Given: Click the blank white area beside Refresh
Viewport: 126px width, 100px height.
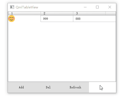Looking at the screenshot, I should click(x=102, y=87).
